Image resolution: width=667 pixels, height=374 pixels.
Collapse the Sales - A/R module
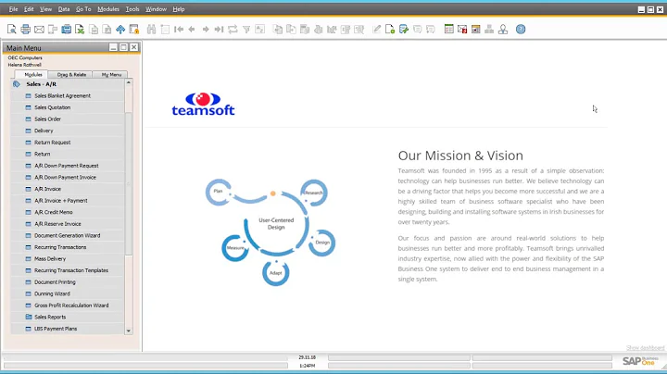[41, 84]
